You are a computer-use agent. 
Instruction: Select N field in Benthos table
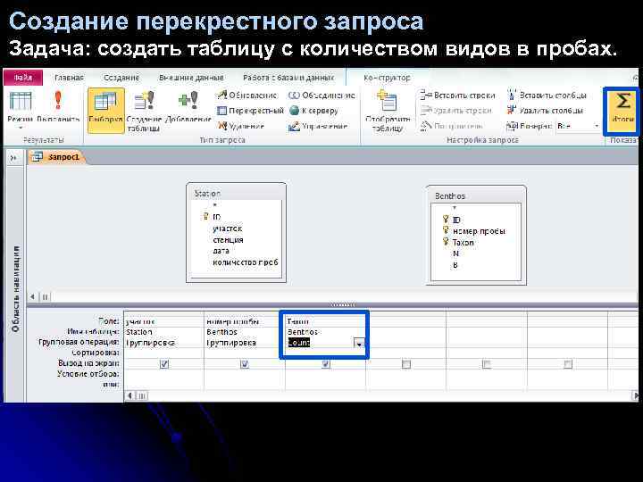tap(455, 253)
